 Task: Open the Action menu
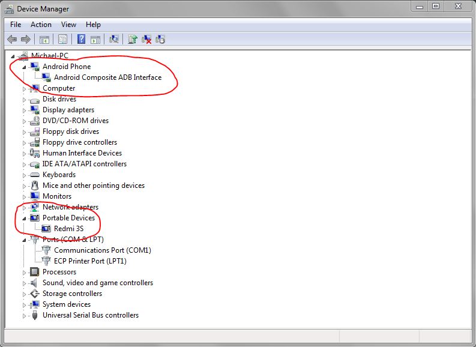pos(41,25)
